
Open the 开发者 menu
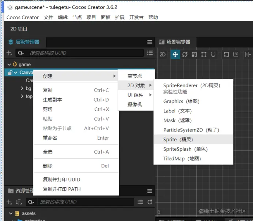tap(136, 17)
